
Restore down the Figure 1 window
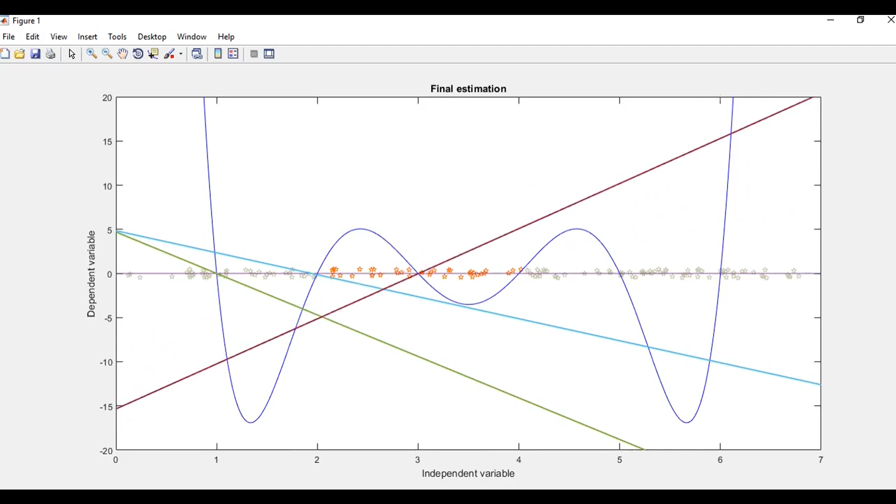861,20
